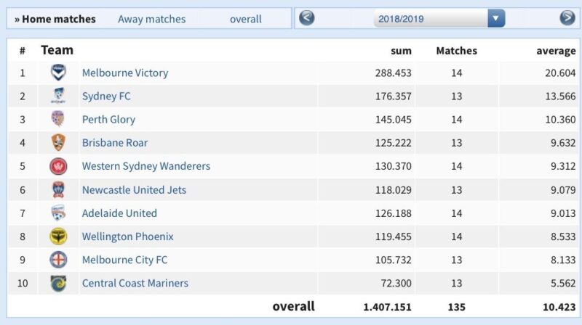Click the Matches column header
The image size is (582, 325).
click(456, 51)
